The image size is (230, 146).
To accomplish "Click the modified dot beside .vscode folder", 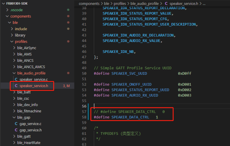I will (x=68, y=10).
